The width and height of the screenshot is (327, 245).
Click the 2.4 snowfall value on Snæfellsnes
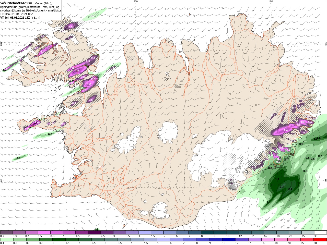point(37,122)
